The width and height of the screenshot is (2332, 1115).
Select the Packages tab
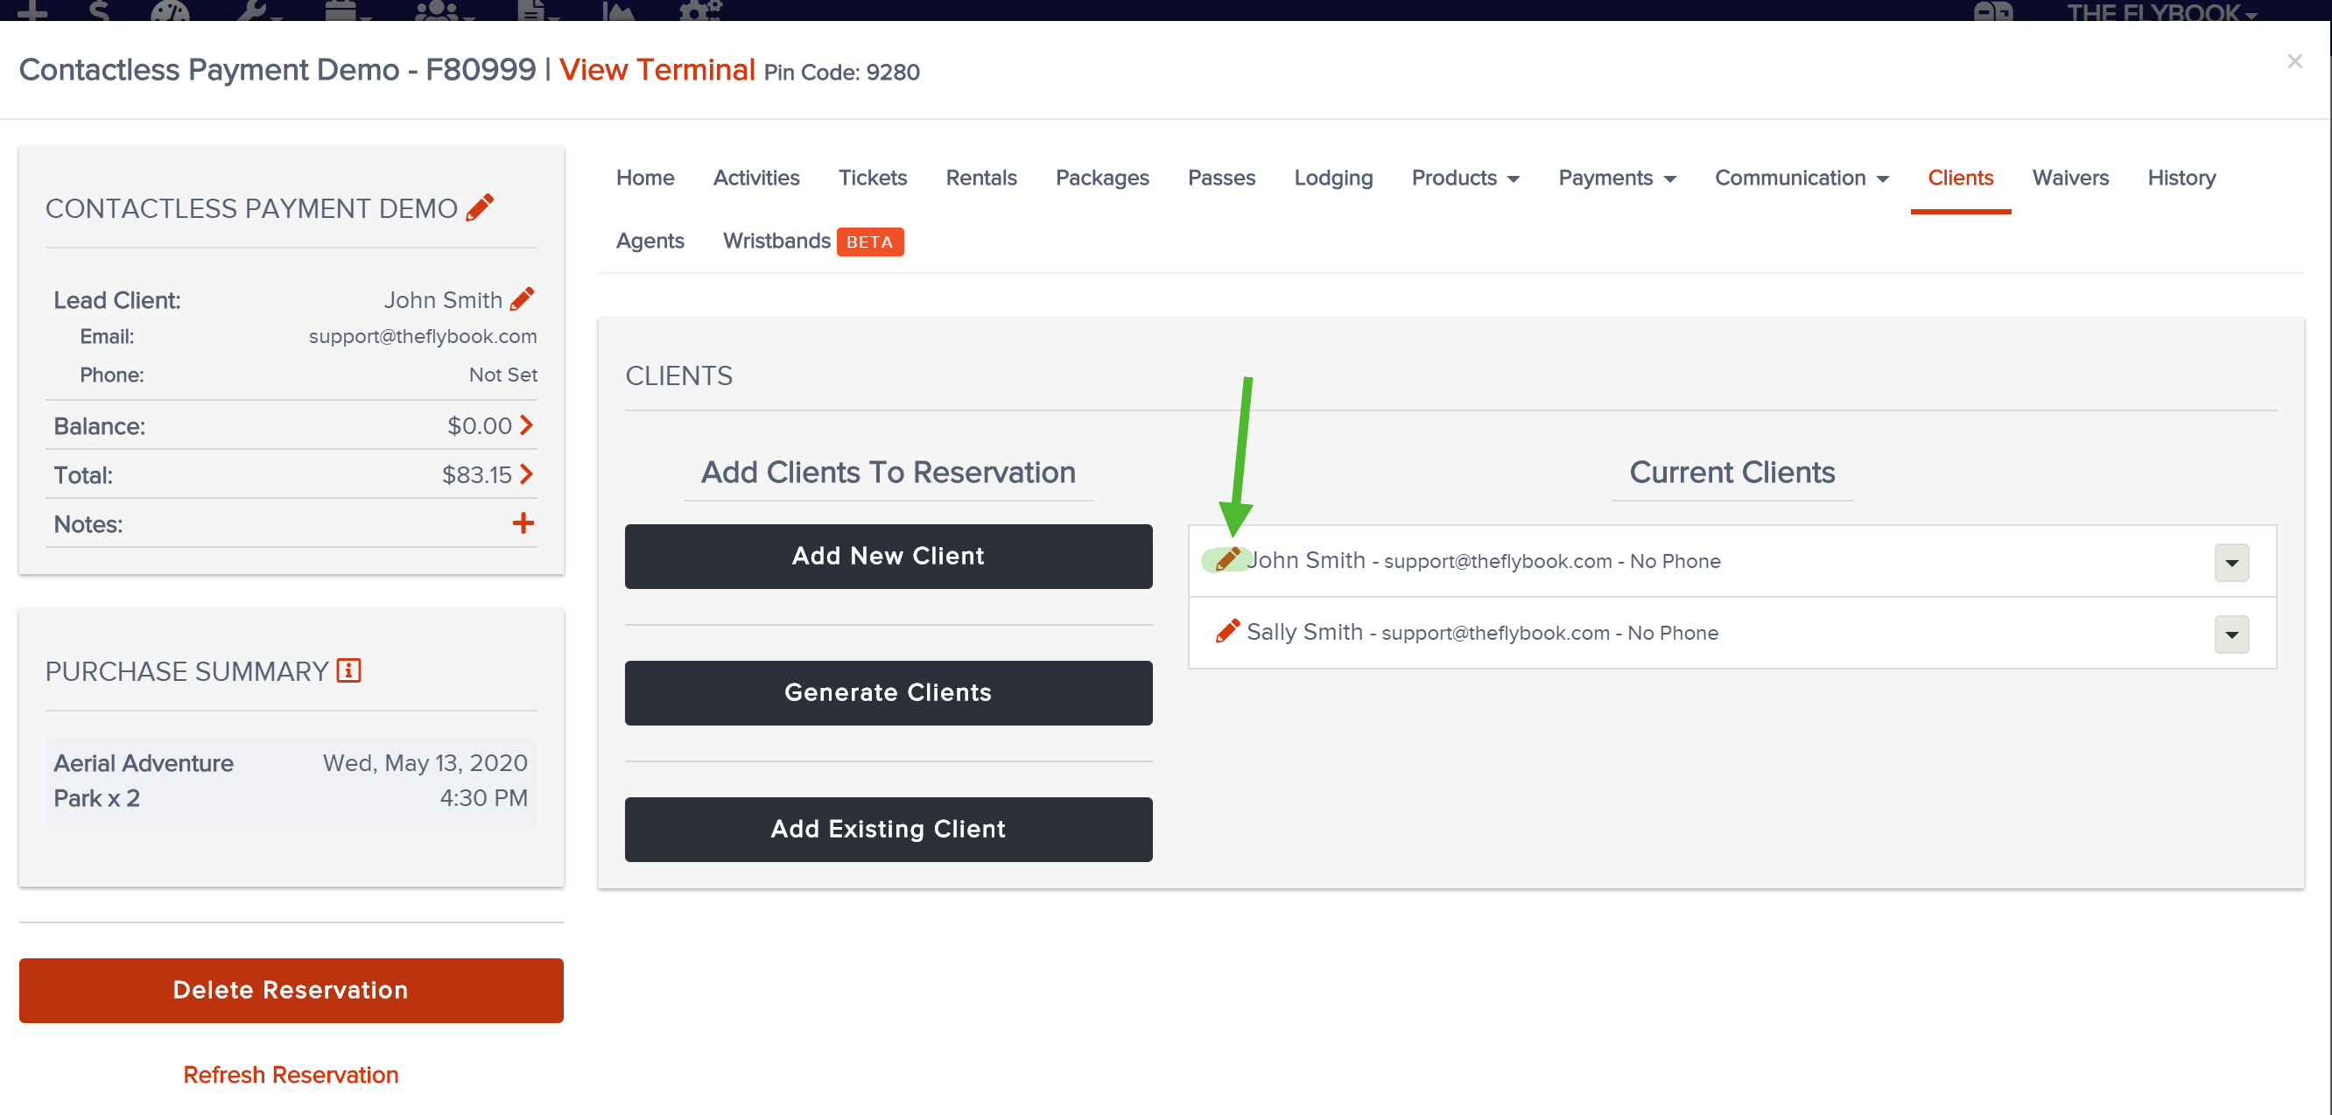click(x=1102, y=178)
